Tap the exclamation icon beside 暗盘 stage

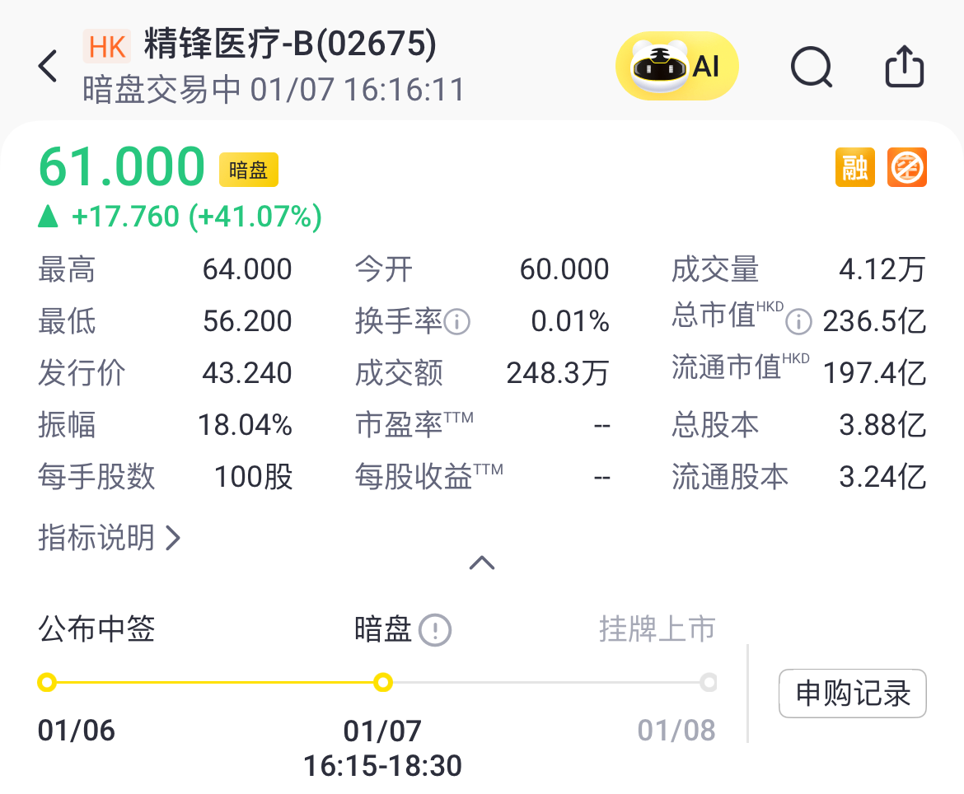434,631
